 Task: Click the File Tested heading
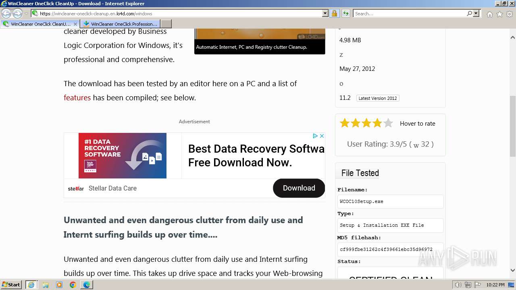(x=360, y=173)
